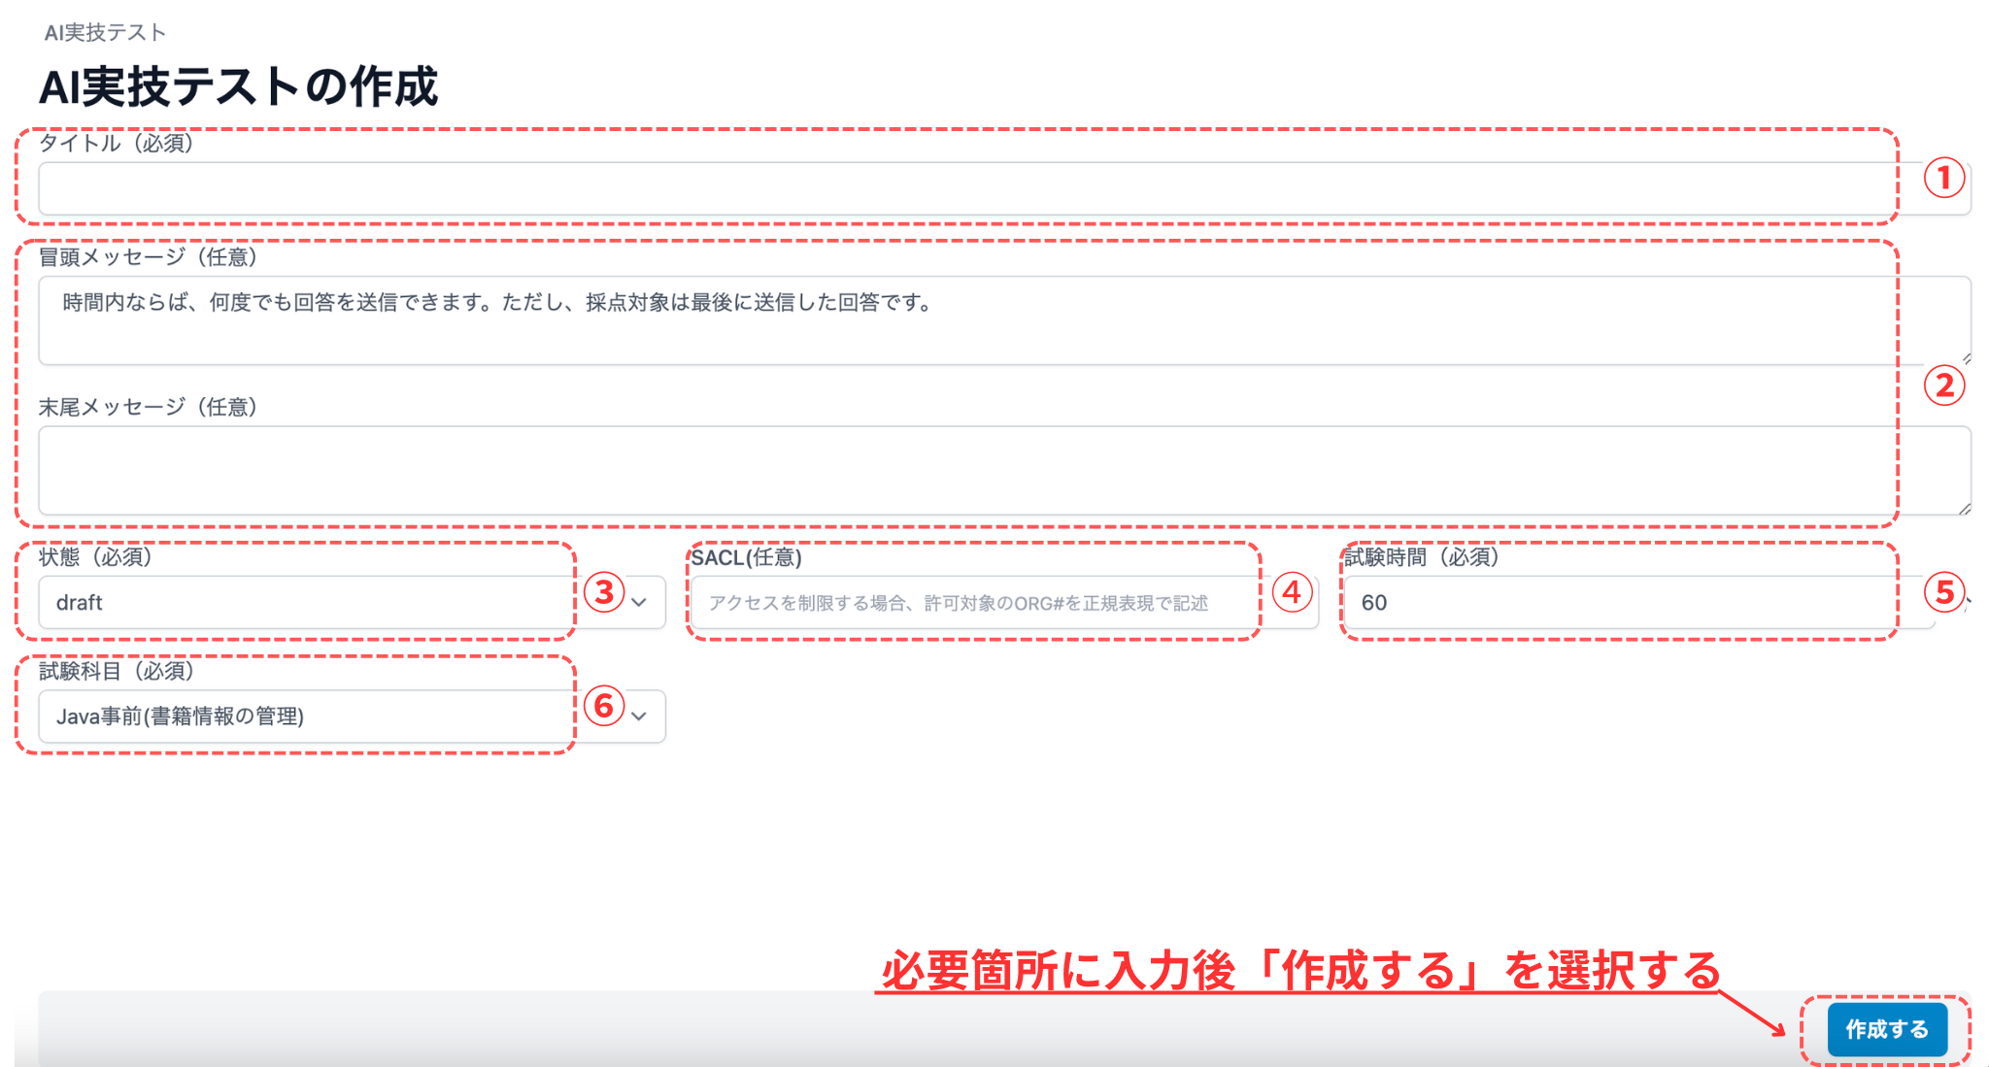Click the existing opening message placeholder text
This screenshot has width=1989, height=1067.
495,302
